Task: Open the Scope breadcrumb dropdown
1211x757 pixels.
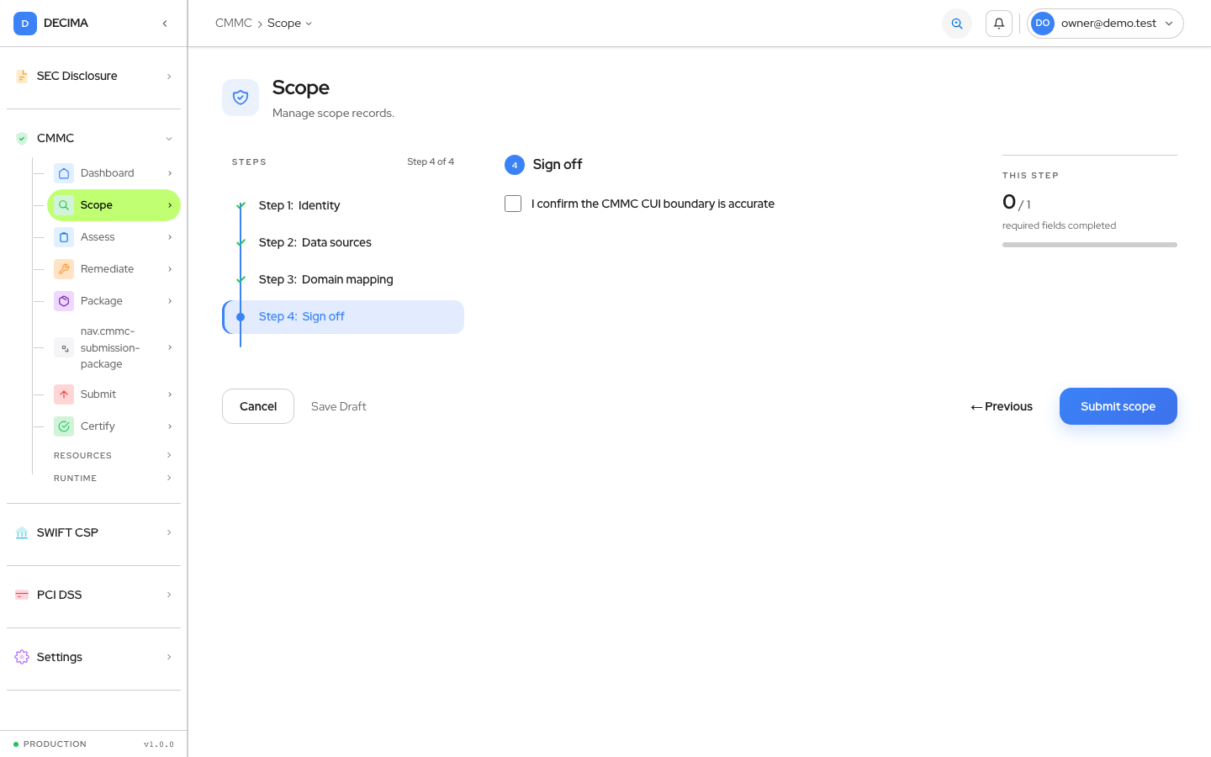Action: click(289, 24)
